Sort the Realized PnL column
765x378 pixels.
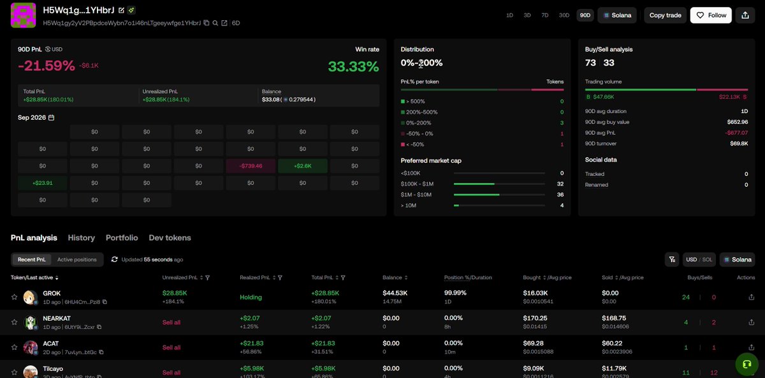(x=273, y=278)
